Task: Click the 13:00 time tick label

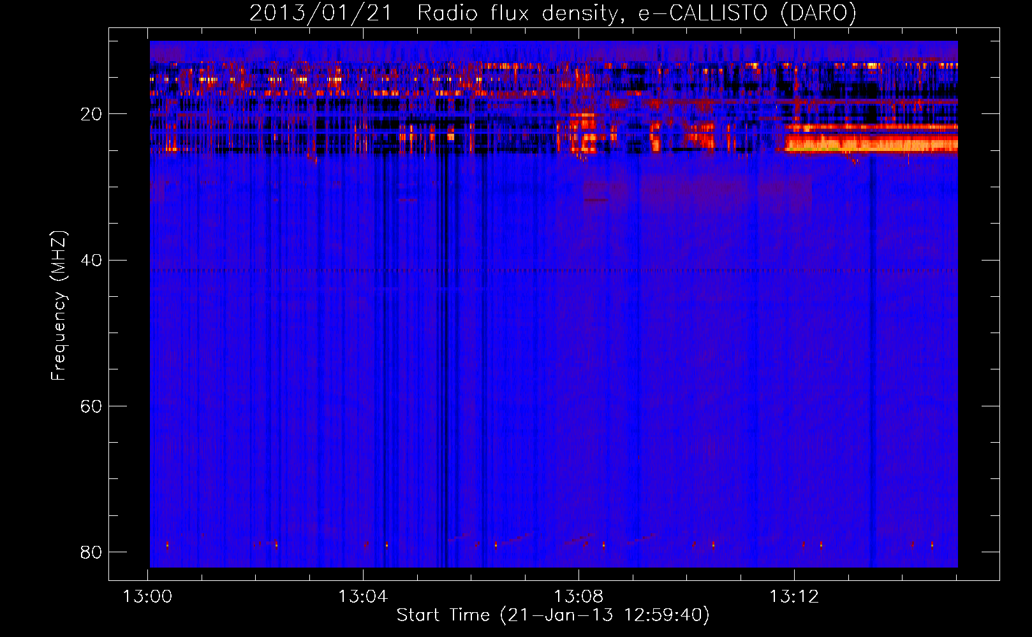Action: click(147, 597)
